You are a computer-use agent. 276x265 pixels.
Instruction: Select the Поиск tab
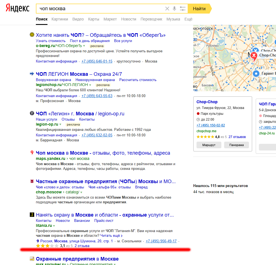point(42,19)
